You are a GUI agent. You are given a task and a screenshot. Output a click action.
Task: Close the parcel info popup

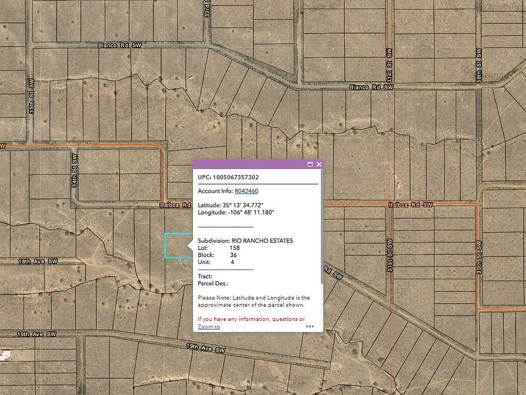[x=319, y=164]
